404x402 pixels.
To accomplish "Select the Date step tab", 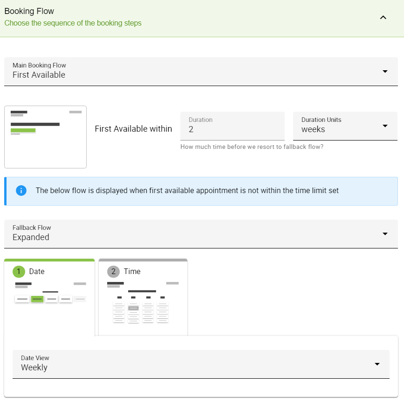I will (x=49, y=297).
